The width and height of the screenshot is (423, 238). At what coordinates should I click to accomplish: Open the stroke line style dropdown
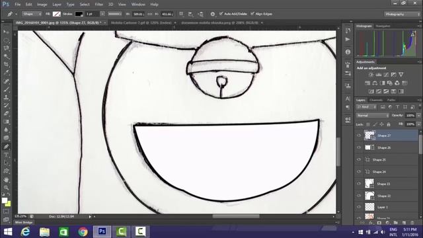tap(115, 14)
